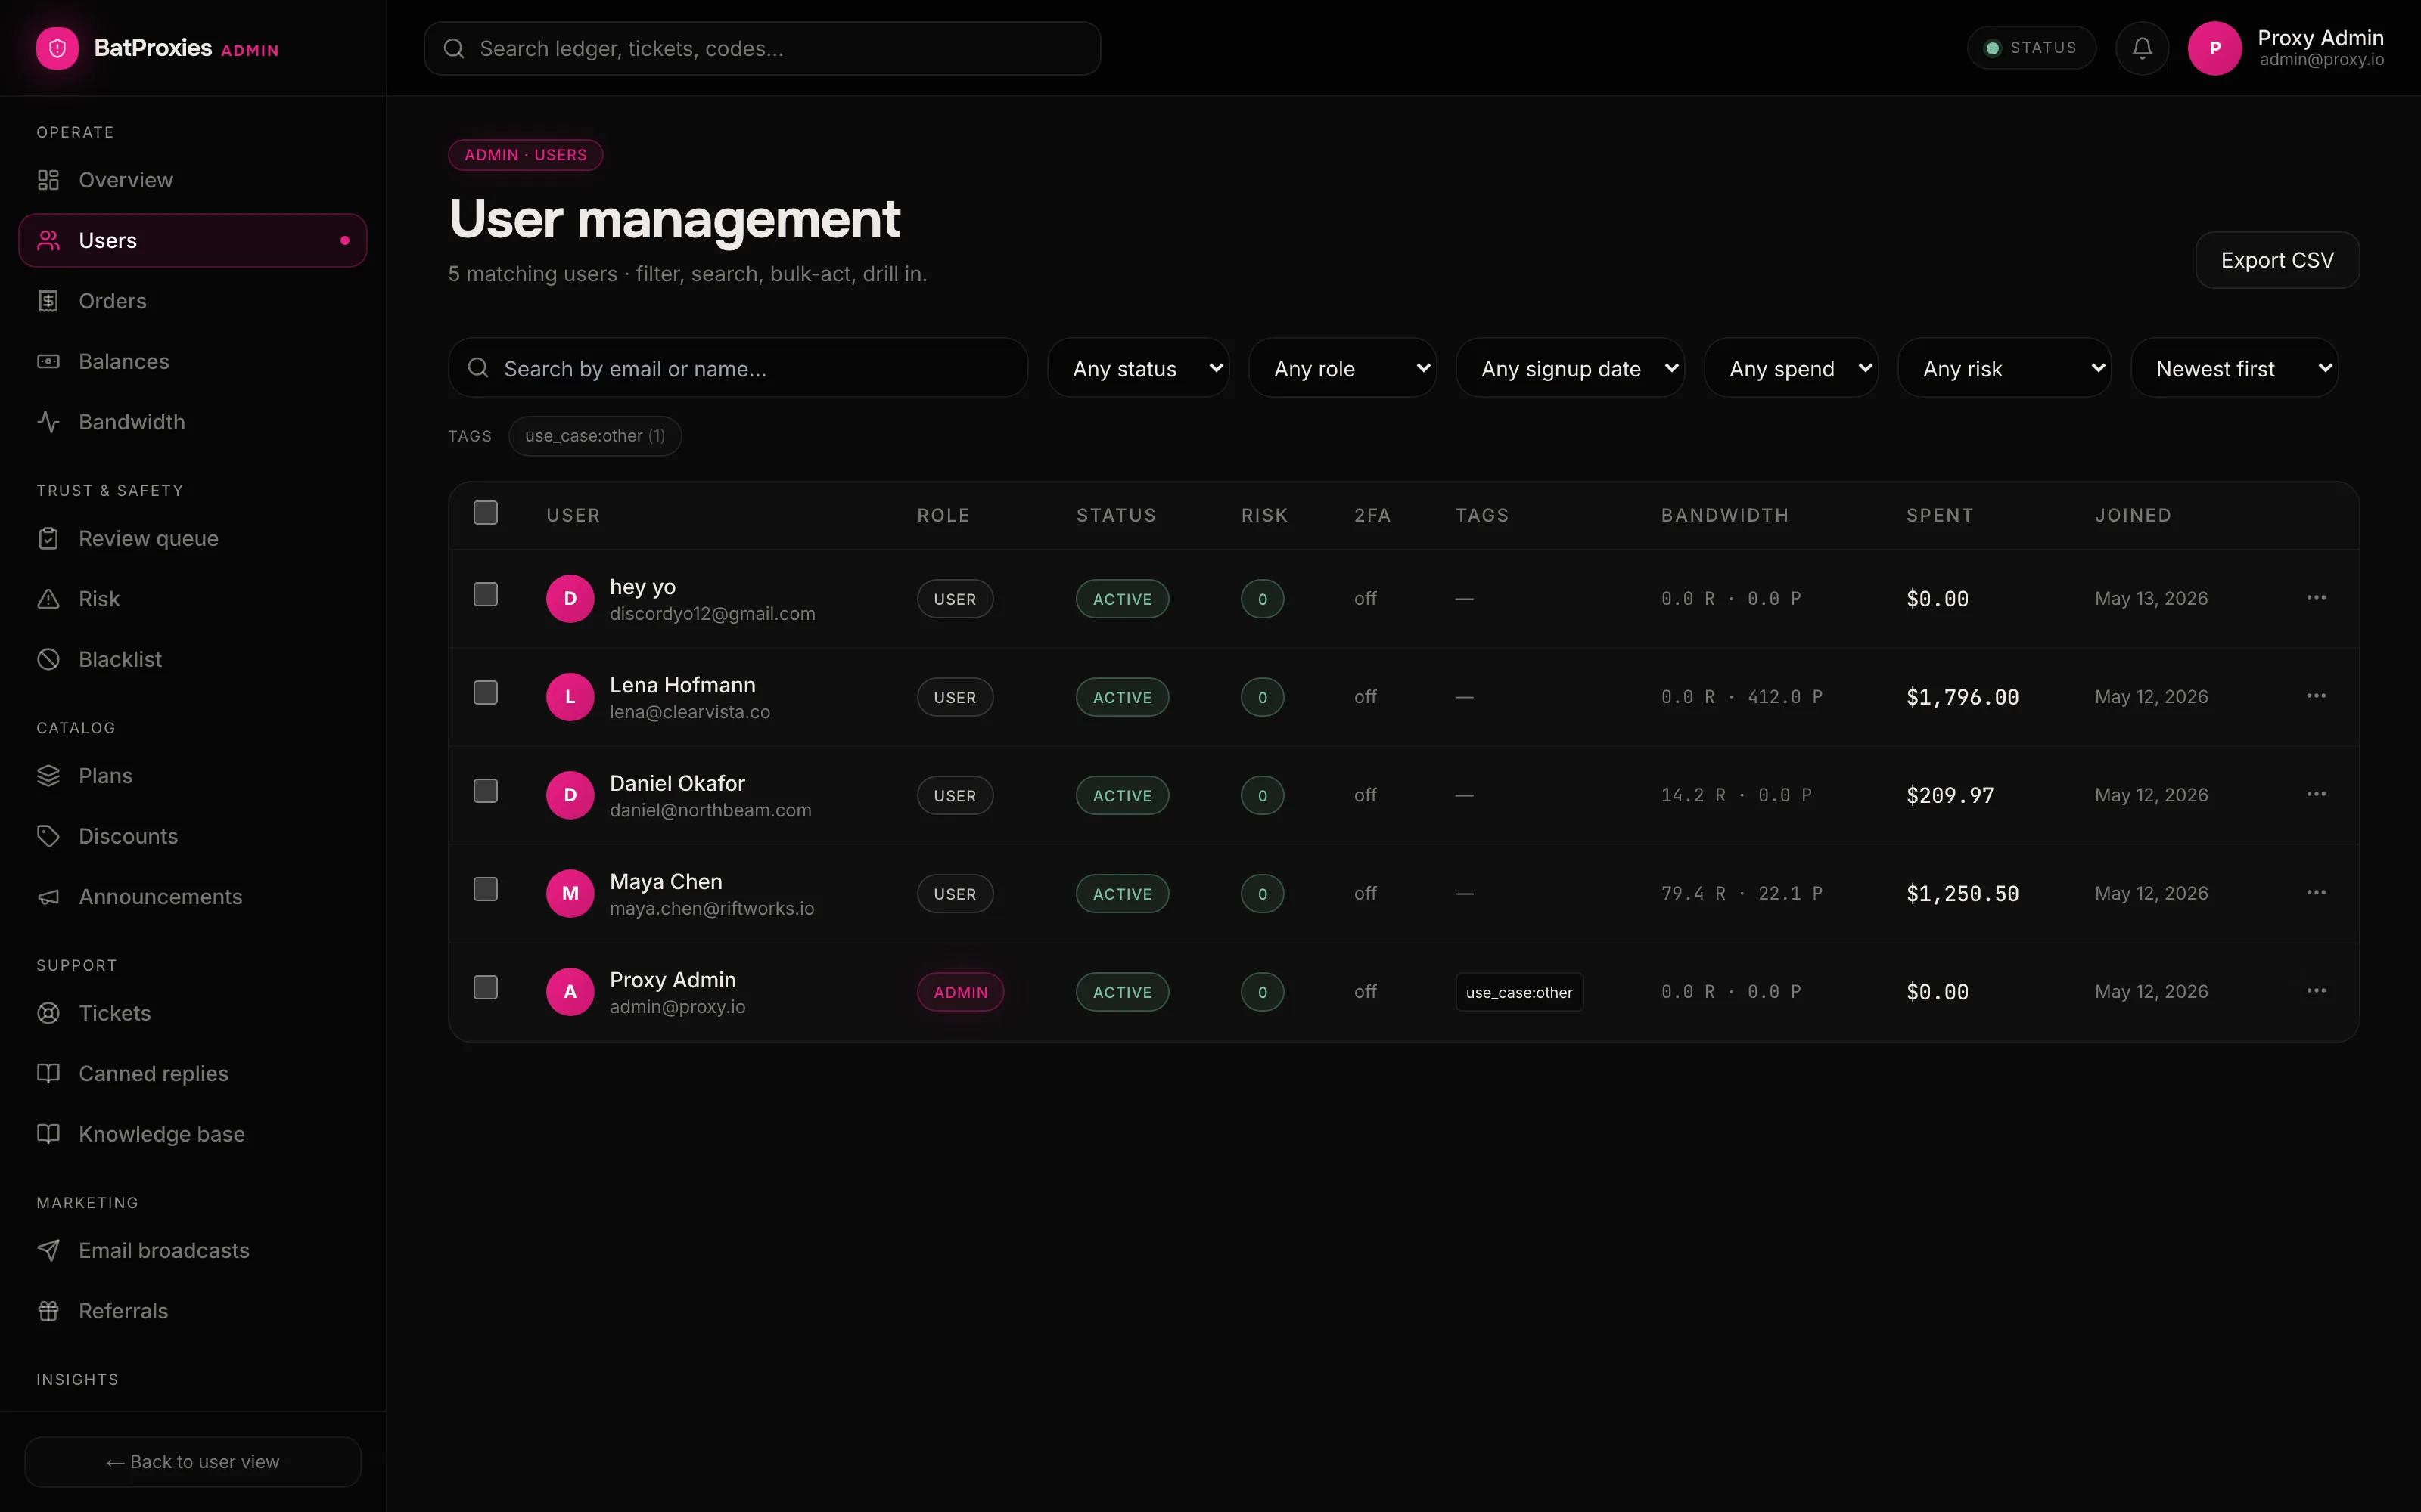Check the box for hey yo
The image size is (2421, 1512).
485,595
